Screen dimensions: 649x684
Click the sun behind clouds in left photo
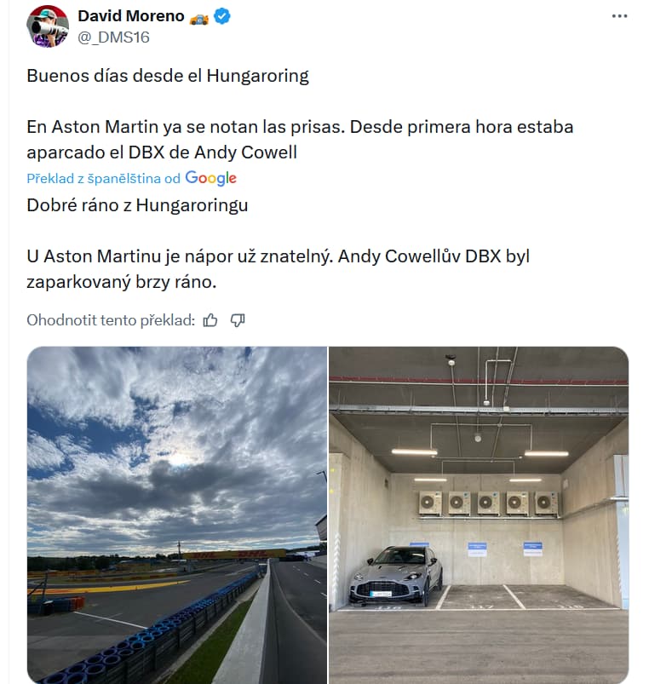tap(179, 458)
